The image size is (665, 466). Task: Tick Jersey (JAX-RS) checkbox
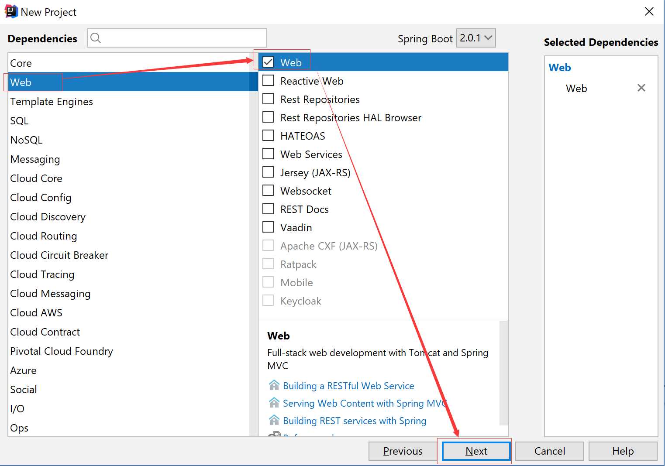[268, 172]
